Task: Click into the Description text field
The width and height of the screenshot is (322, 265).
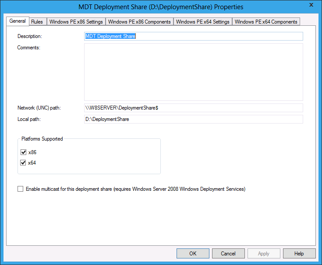Action: (x=193, y=37)
